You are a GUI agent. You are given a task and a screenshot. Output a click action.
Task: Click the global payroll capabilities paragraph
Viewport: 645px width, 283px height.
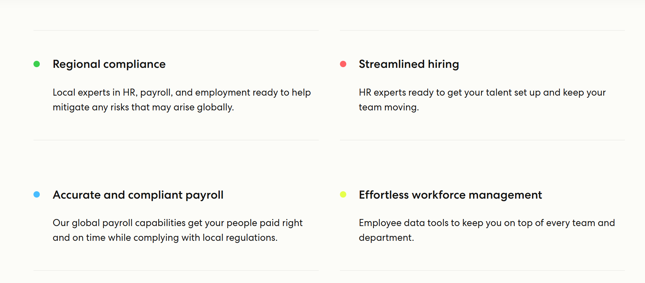(x=178, y=230)
